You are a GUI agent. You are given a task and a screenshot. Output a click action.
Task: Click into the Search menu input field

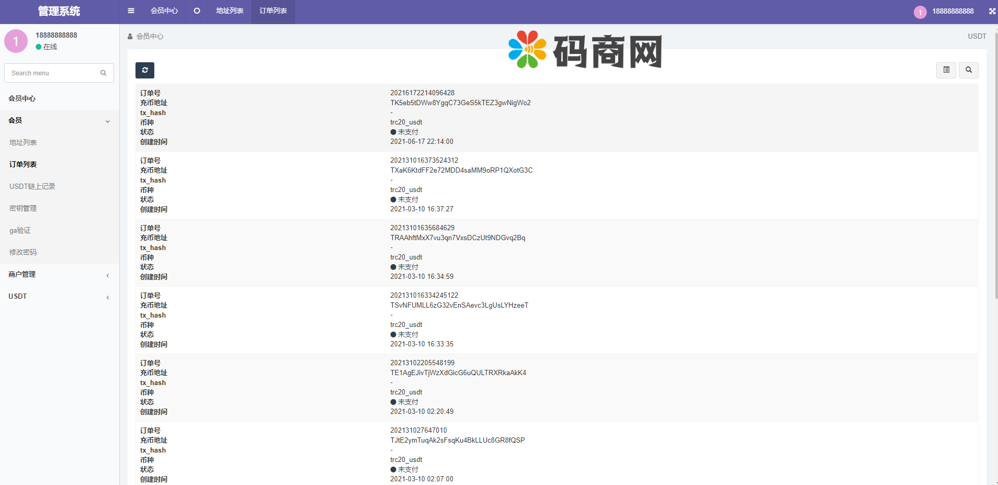52,73
